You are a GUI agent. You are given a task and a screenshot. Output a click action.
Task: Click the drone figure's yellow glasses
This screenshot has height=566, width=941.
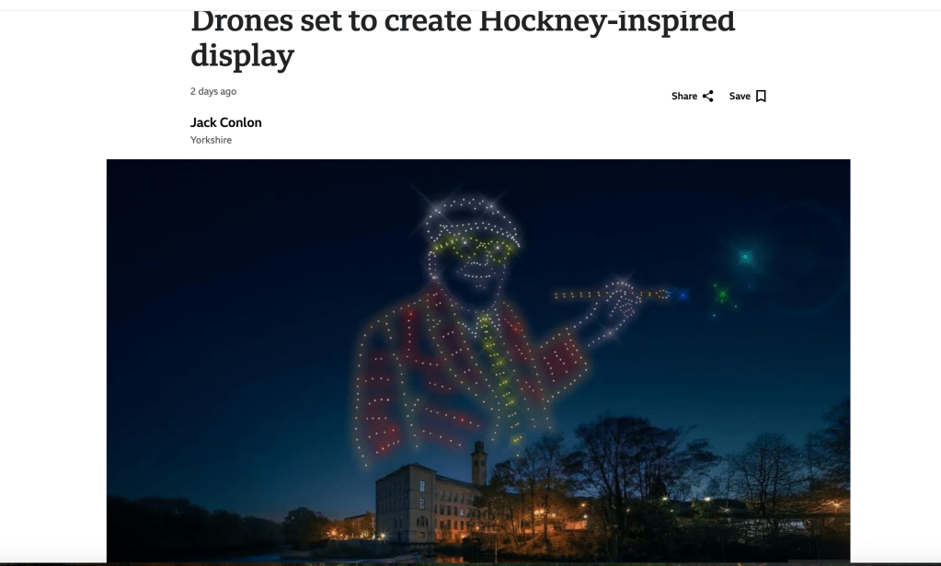(x=474, y=247)
